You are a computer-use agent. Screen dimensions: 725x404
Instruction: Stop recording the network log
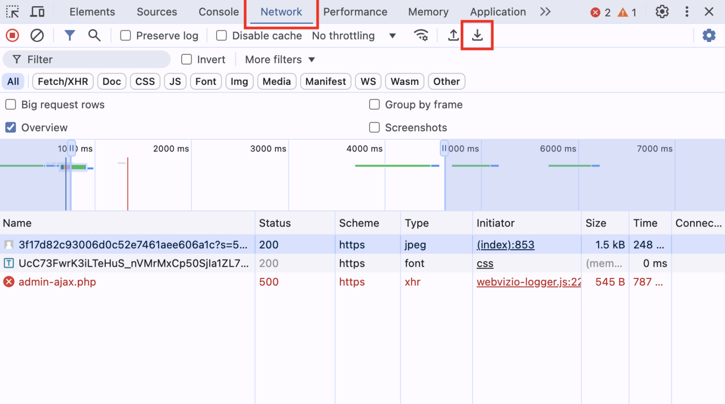(x=12, y=35)
